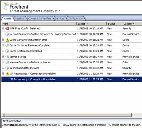Screen dimensions: 142x128
Task: Open the Connectivity Verifiers tab
Action: click(x=40, y=19)
